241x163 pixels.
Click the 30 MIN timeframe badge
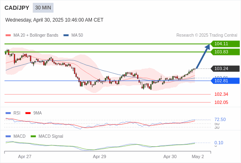click(43, 8)
